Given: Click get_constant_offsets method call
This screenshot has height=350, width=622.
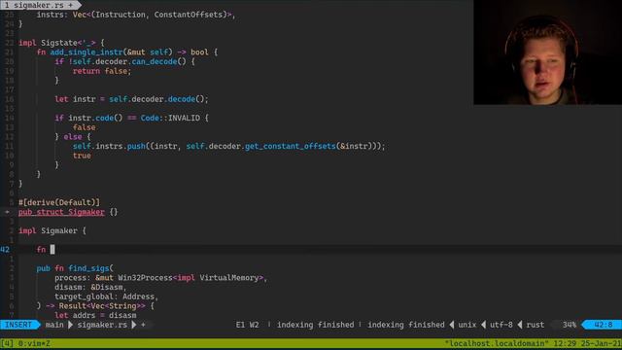Looking at the screenshot, I should tap(291, 146).
